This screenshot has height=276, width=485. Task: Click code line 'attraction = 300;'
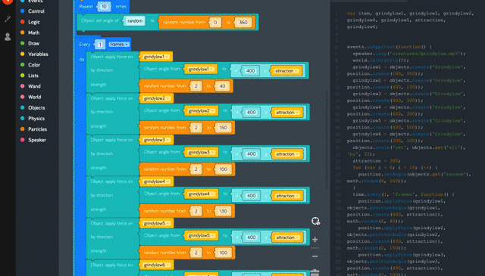pyautogui.click(x=376, y=161)
